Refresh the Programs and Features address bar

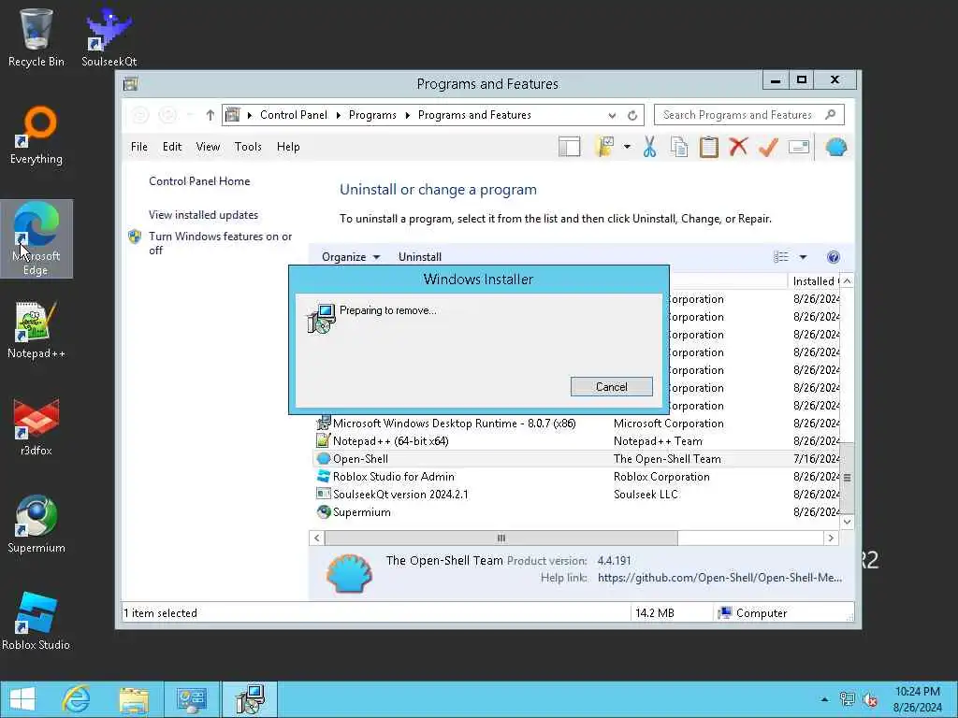click(x=632, y=115)
